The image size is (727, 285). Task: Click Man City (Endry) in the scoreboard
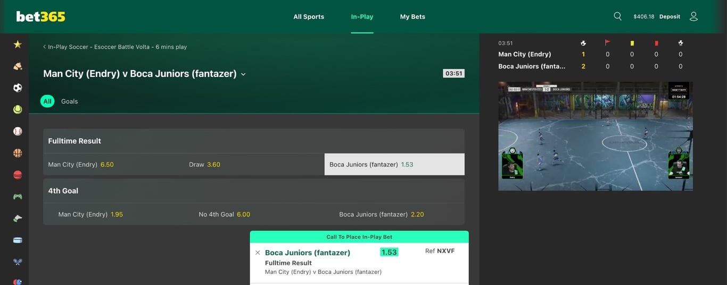(525, 54)
